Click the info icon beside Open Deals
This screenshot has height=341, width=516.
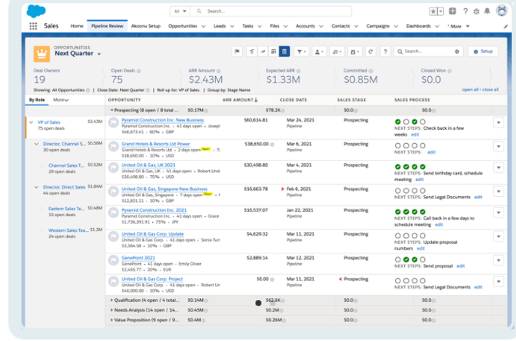(139, 71)
